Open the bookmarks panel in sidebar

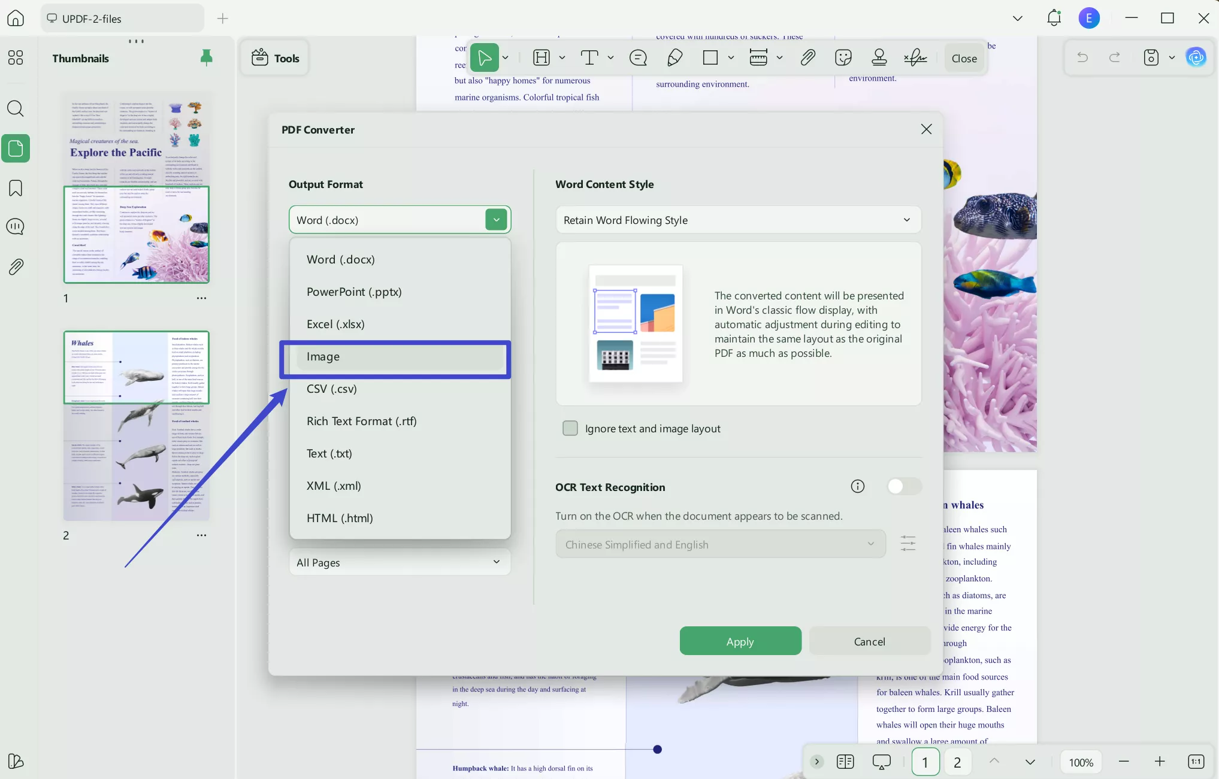(16, 188)
